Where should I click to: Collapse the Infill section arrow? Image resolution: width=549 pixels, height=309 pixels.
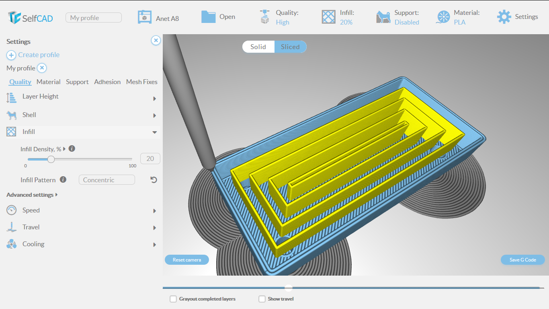click(155, 132)
